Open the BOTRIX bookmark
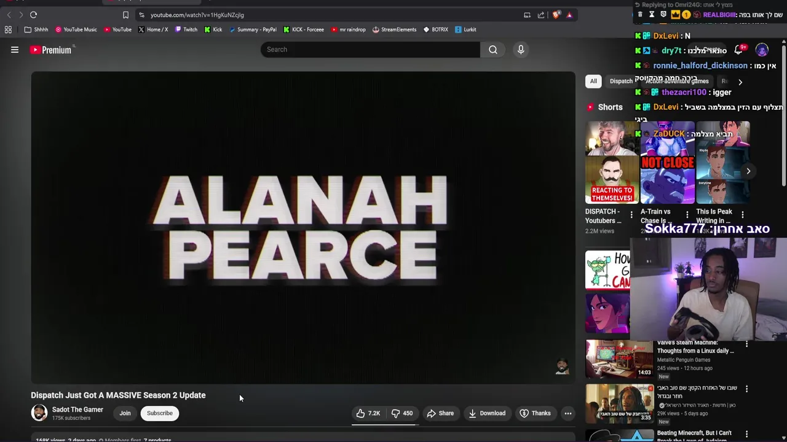This screenshot has height=442, width=787. [435, 29]
